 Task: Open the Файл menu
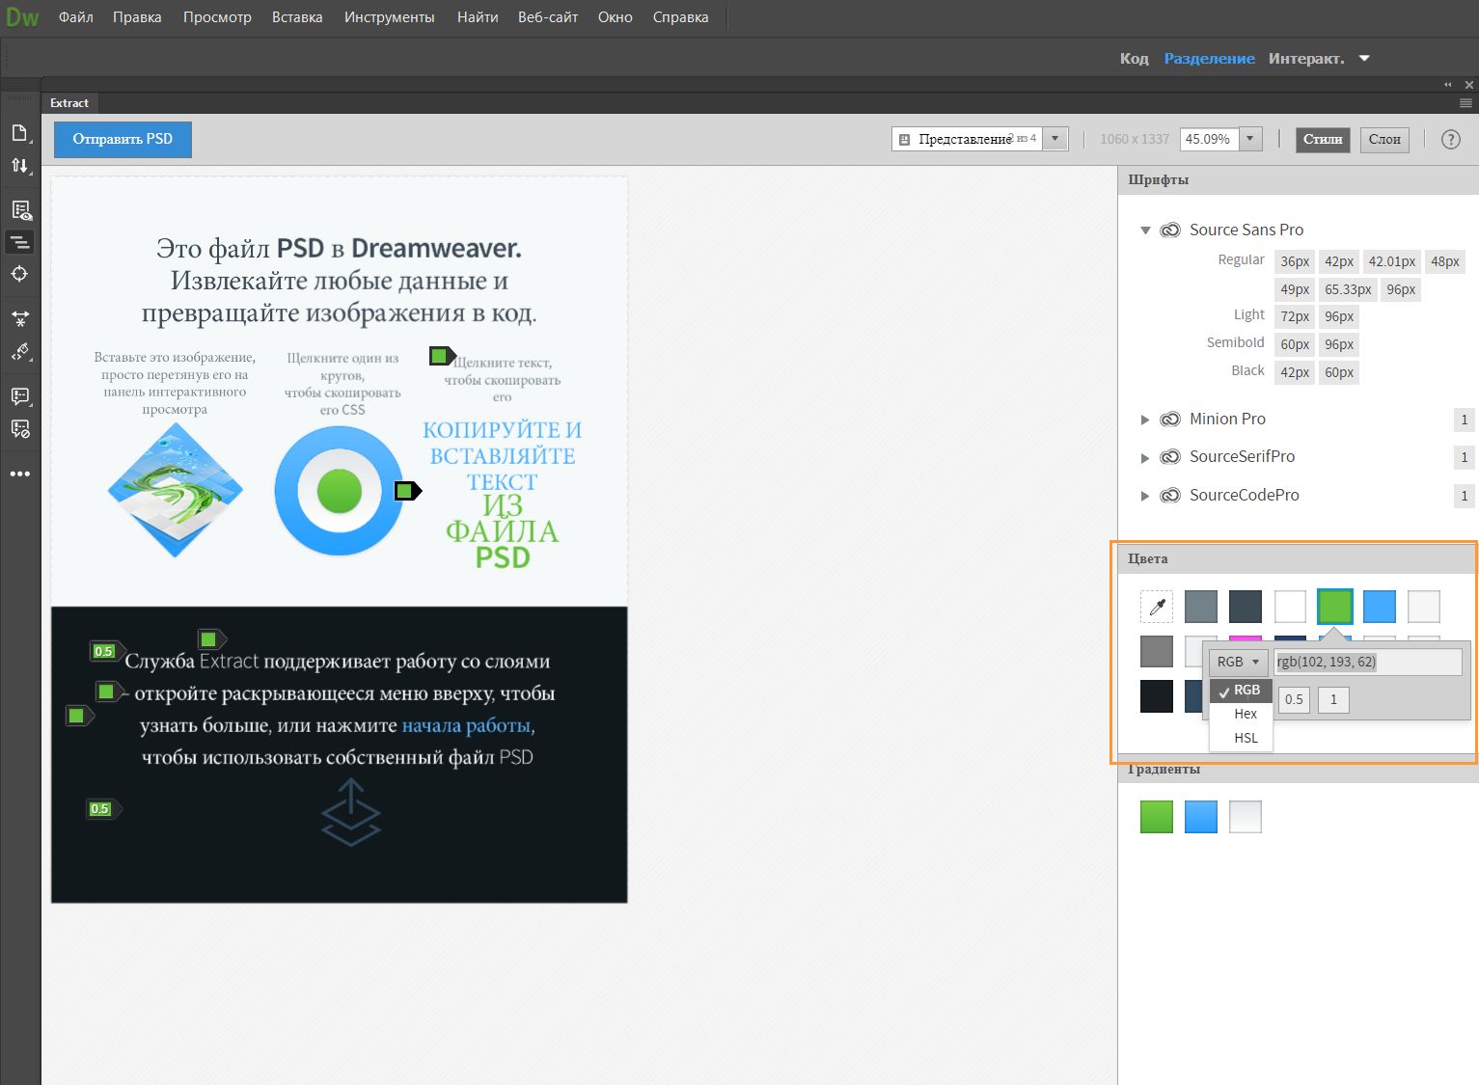pyautogui.click(x=76, y=17)
